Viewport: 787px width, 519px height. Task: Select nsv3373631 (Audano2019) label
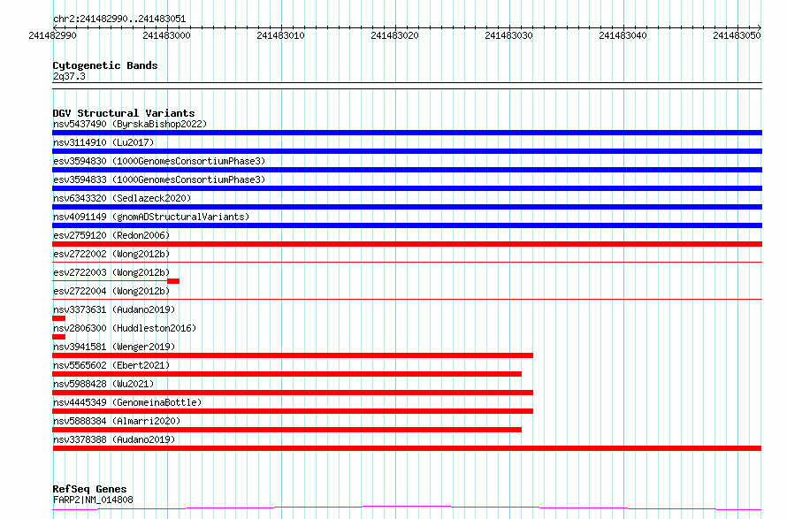[x=114, y=309]
